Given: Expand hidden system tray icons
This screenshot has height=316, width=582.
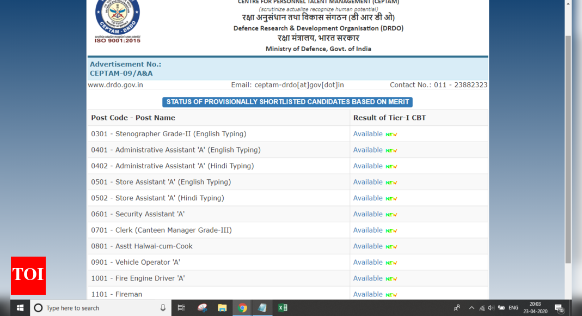Looking at the screenshot, I should (x=470, y=308).
